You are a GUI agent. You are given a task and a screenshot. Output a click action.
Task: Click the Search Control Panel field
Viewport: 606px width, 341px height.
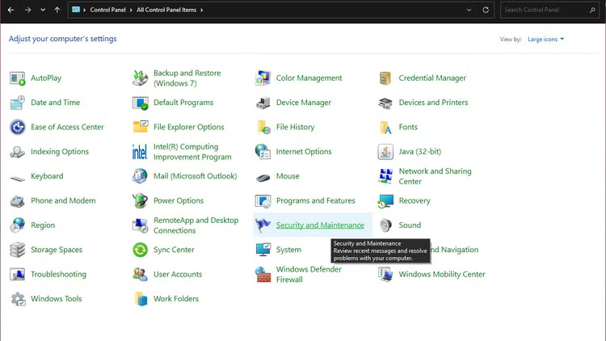pyautogui.click(x=549, y=11)
